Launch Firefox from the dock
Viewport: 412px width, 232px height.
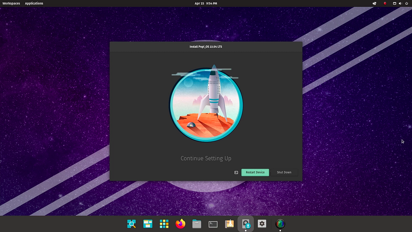(x=180, y=224)
